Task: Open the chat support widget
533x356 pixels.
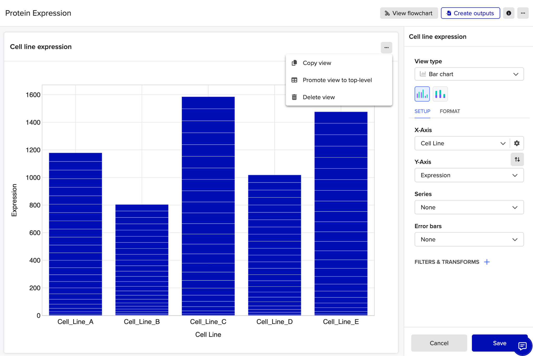Action: click(x=522, y=346)
